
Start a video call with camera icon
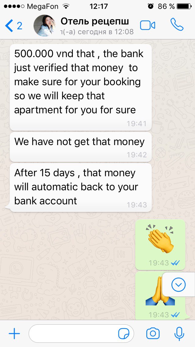pyautogui.click(x=147, y=25)
